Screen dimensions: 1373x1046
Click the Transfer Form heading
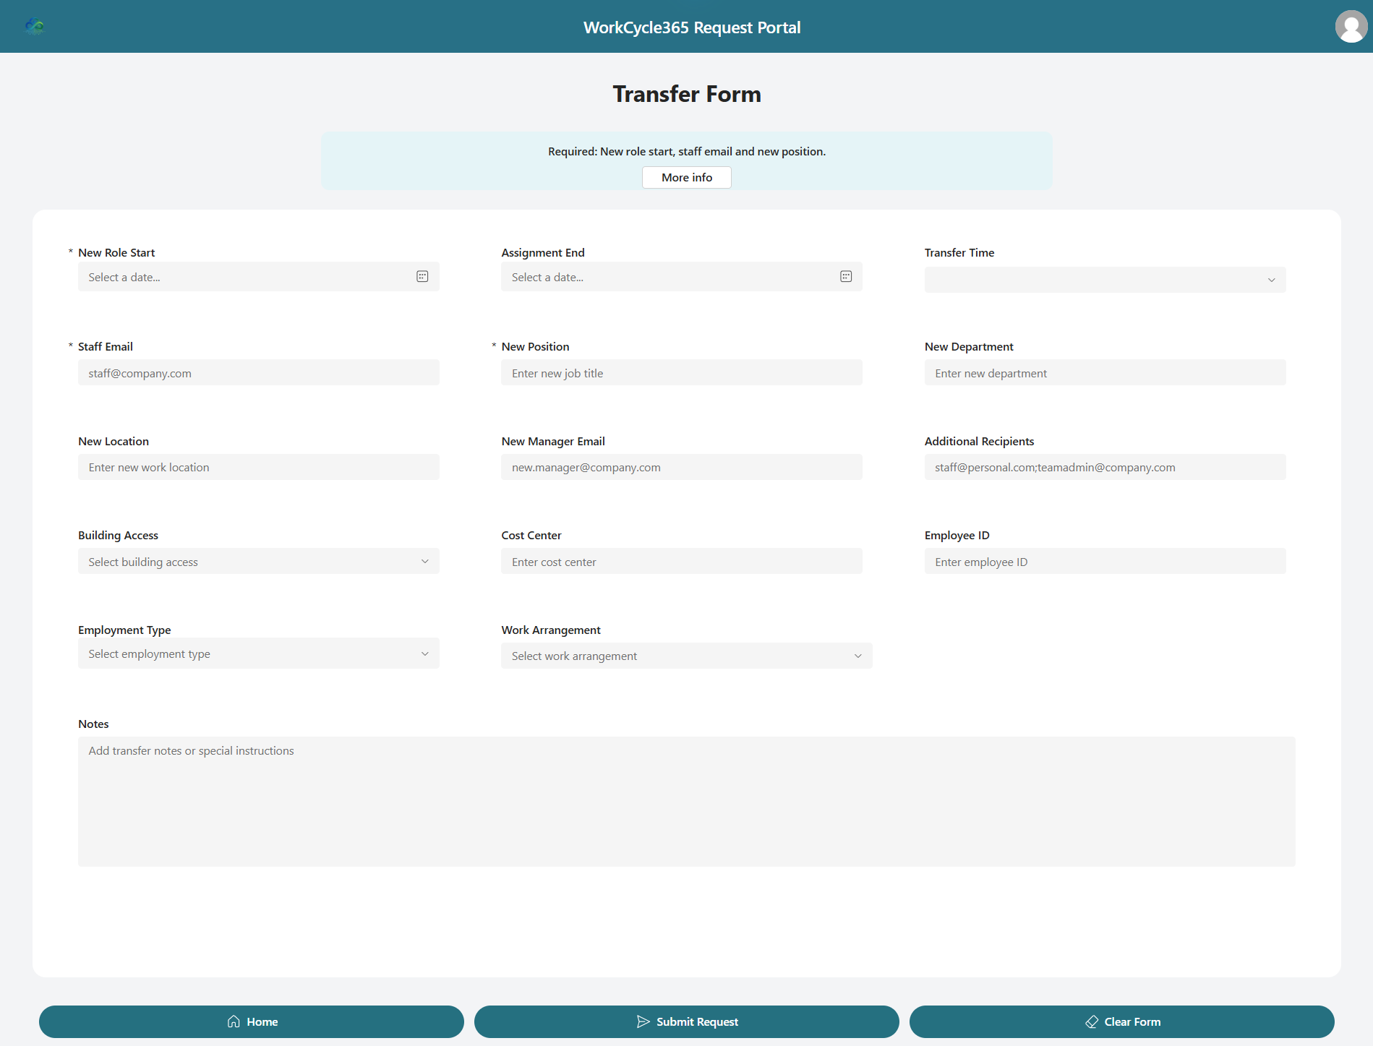686,94
